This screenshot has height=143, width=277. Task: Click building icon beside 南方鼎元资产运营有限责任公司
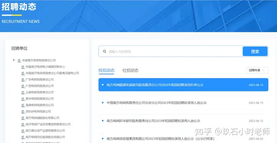[x=23, y=131]
